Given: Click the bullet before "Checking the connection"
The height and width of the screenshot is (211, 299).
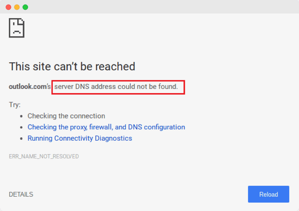Looking at the screenshot, I should 22,116.
